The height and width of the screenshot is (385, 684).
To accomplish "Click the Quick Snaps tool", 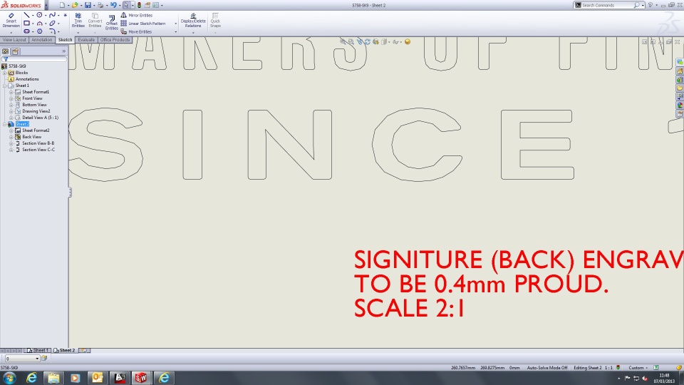I will pos(215,21).
